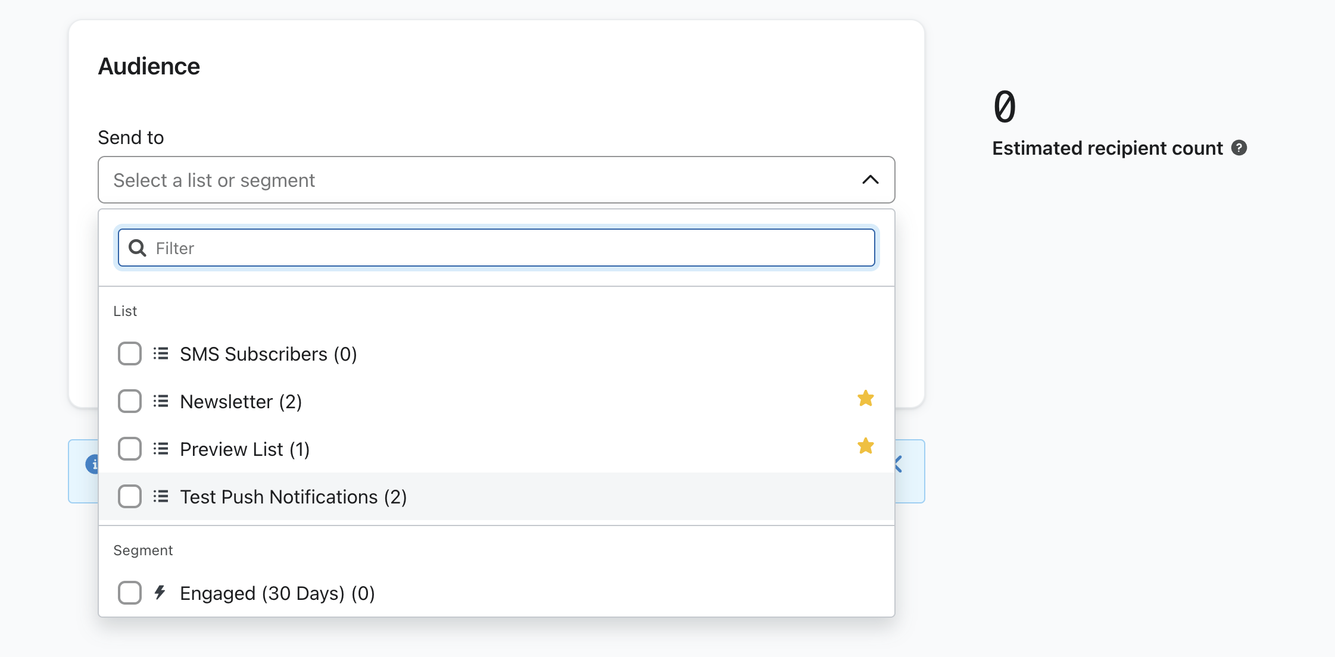Select the Test Push Notifications checkbox
Image resolution: width=1335 pixels, height=657 pixels.
click(130, 497)
